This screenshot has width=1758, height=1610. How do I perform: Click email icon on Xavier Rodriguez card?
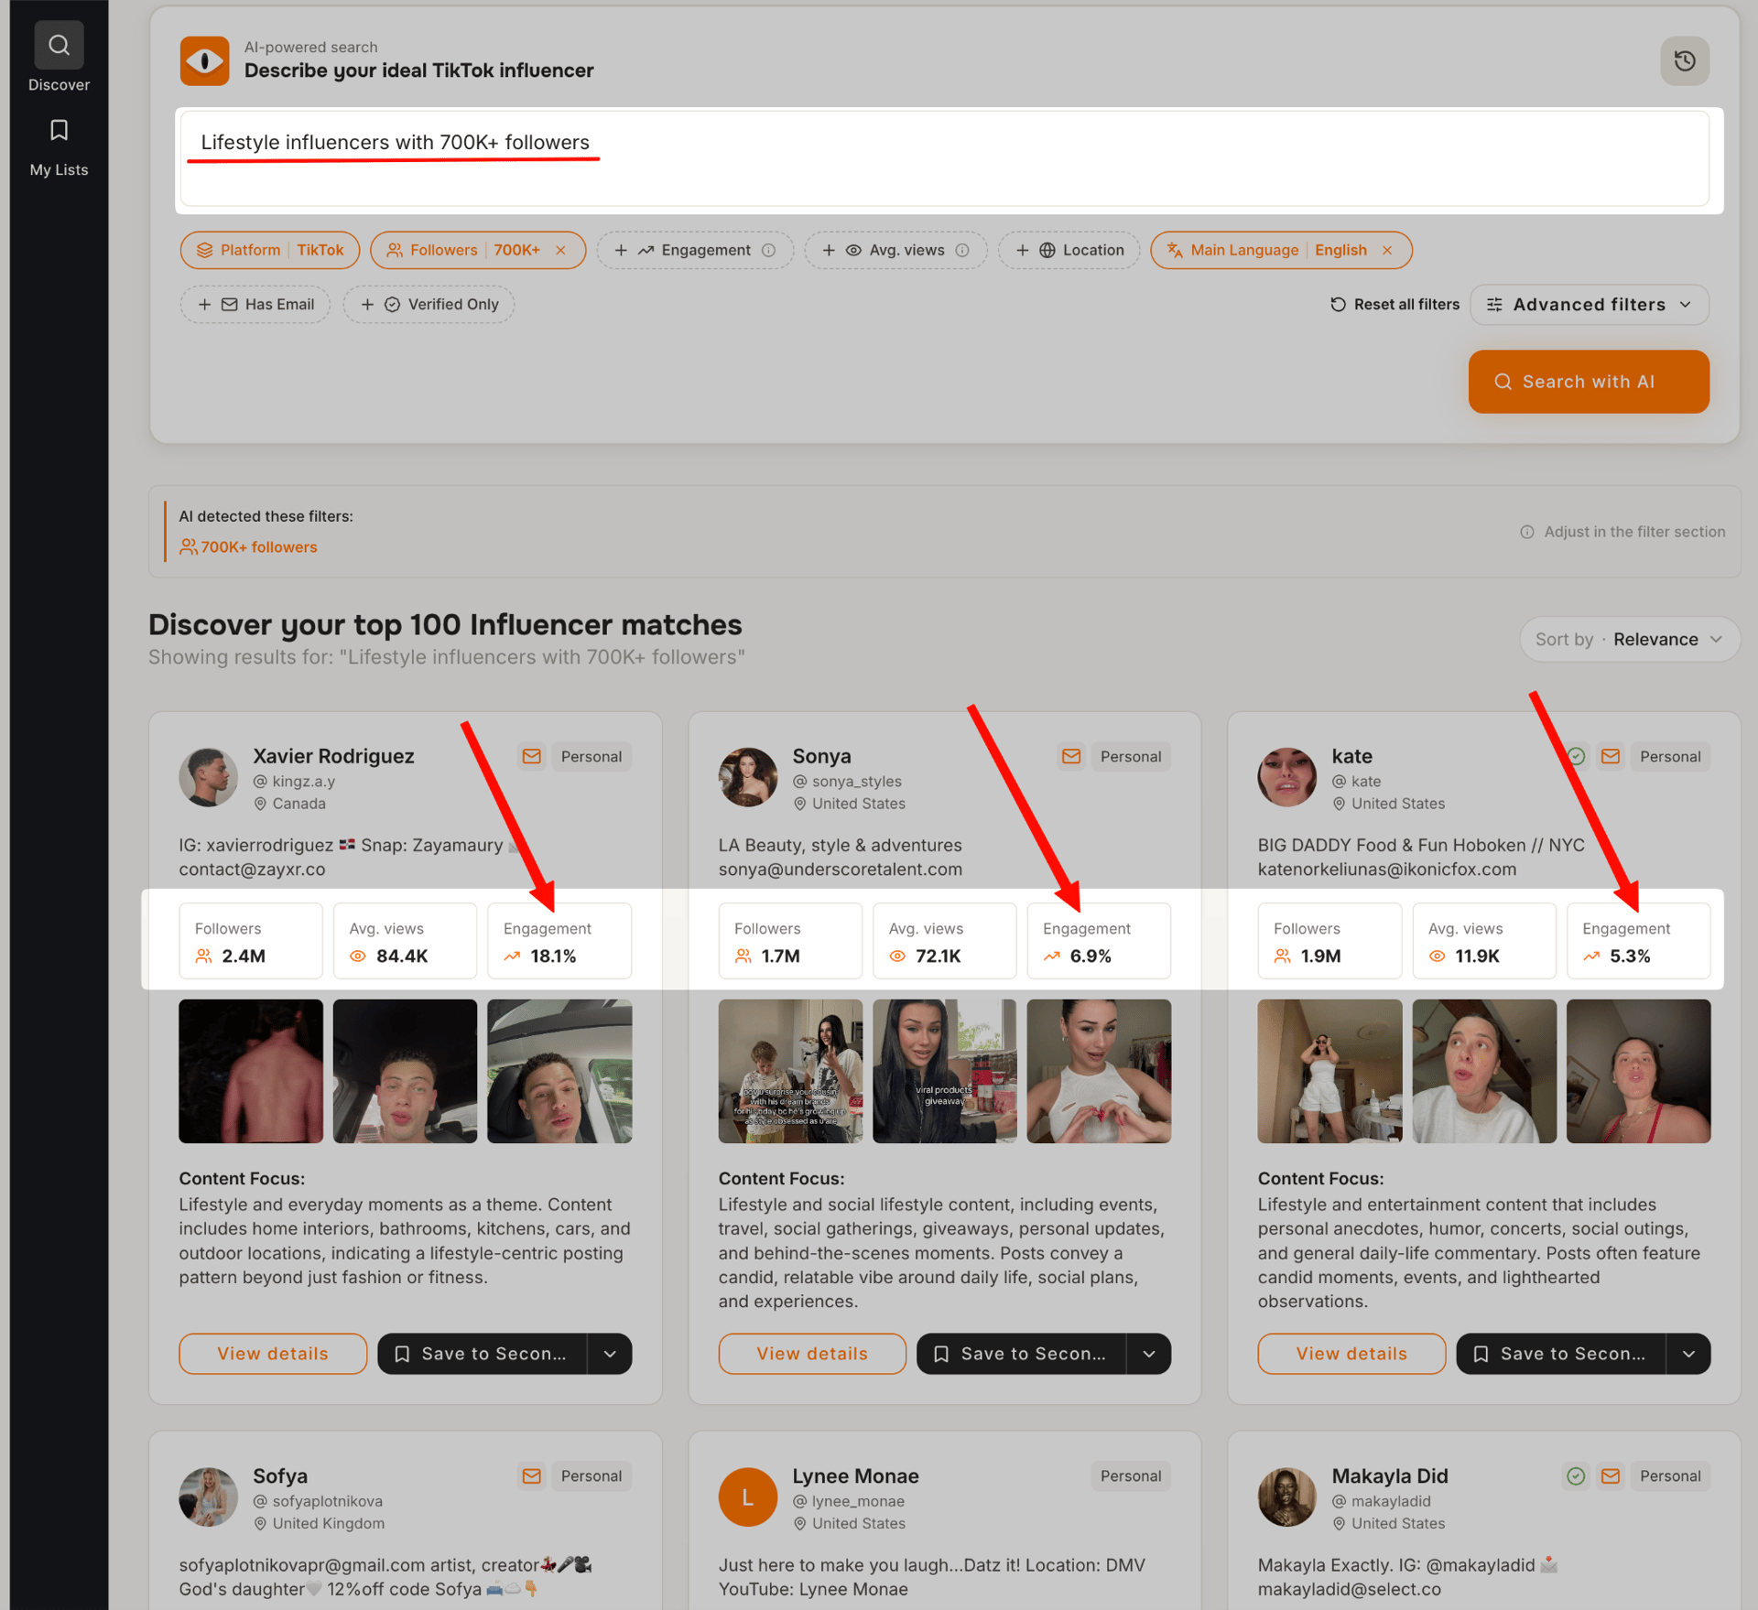[531, 756]
